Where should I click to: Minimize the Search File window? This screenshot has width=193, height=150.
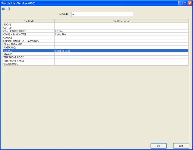click(x=180, y=3)
